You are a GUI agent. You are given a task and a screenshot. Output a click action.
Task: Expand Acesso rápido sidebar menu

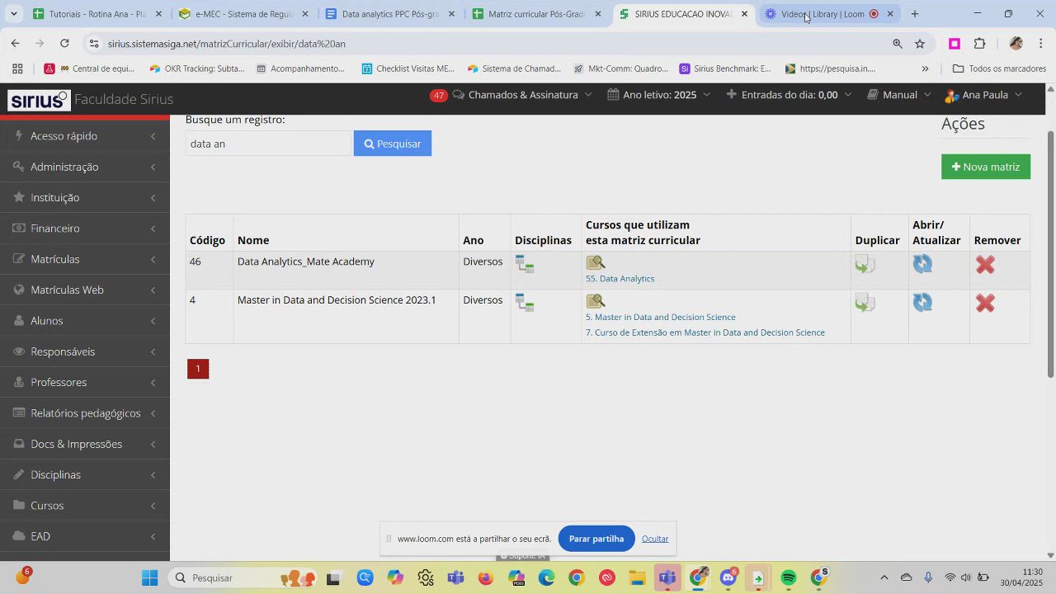point(85,135)
